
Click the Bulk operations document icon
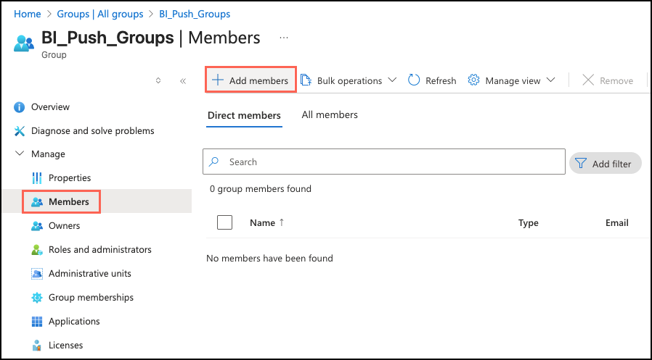pyautogui.click(x=306, y=80)
